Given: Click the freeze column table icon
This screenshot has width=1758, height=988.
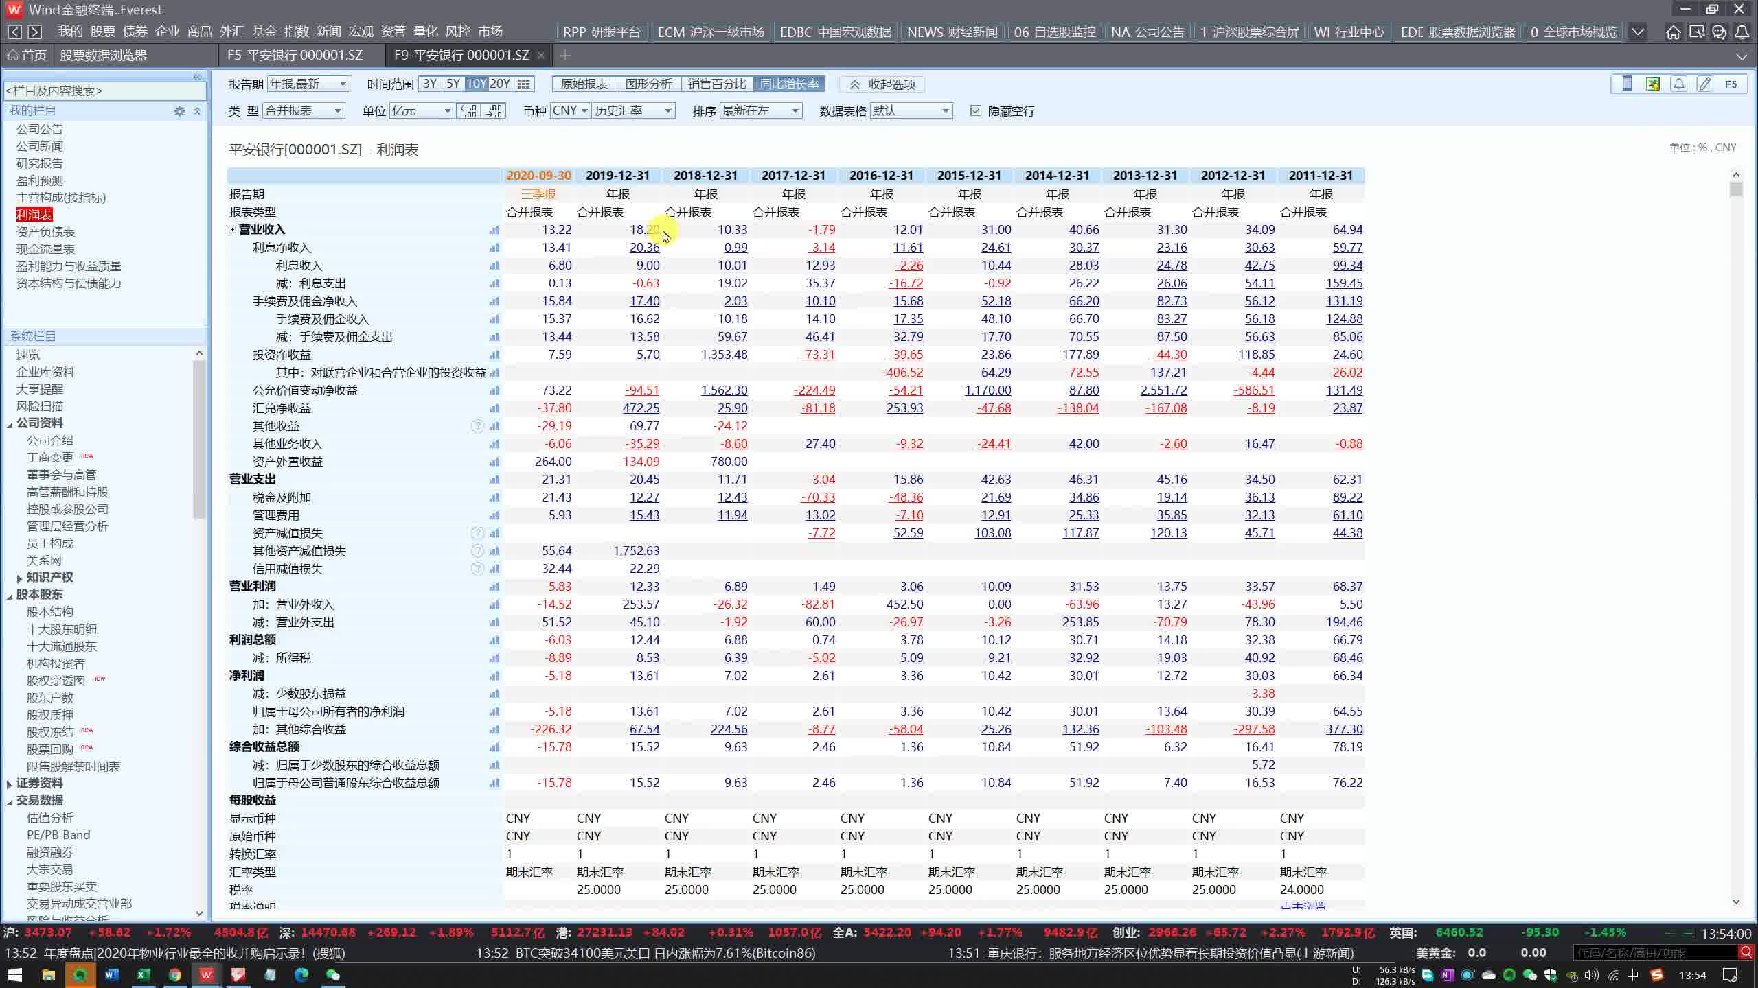Looking at the screenshot, I should 1627,84.
